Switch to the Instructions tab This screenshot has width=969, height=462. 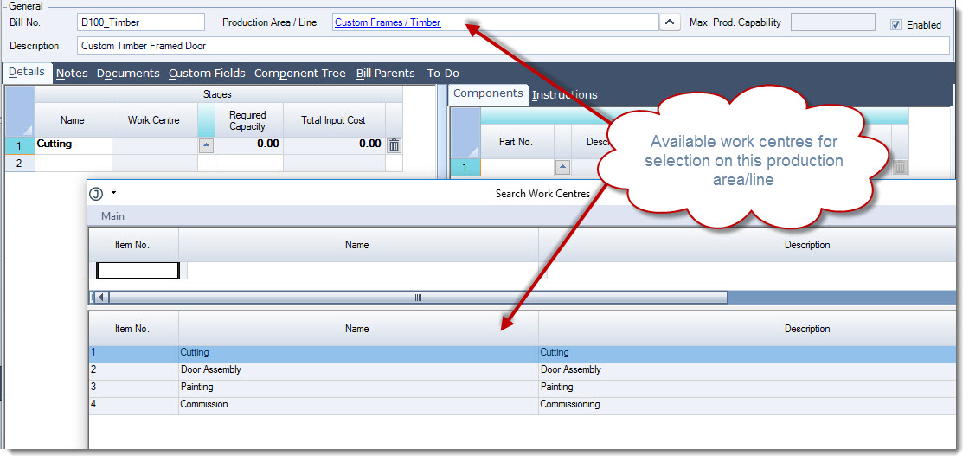coord(564,94)
